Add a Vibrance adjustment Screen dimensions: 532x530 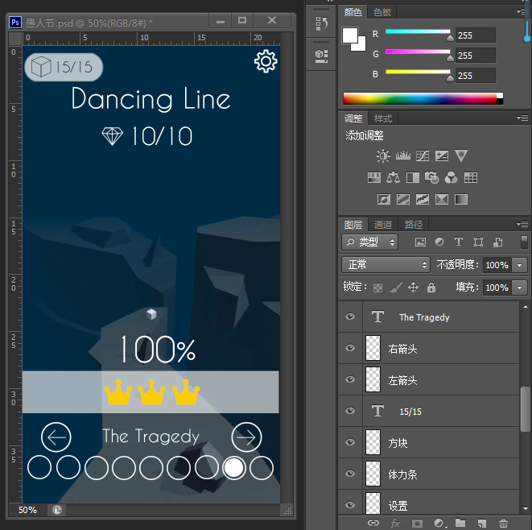tap(461, 155)
